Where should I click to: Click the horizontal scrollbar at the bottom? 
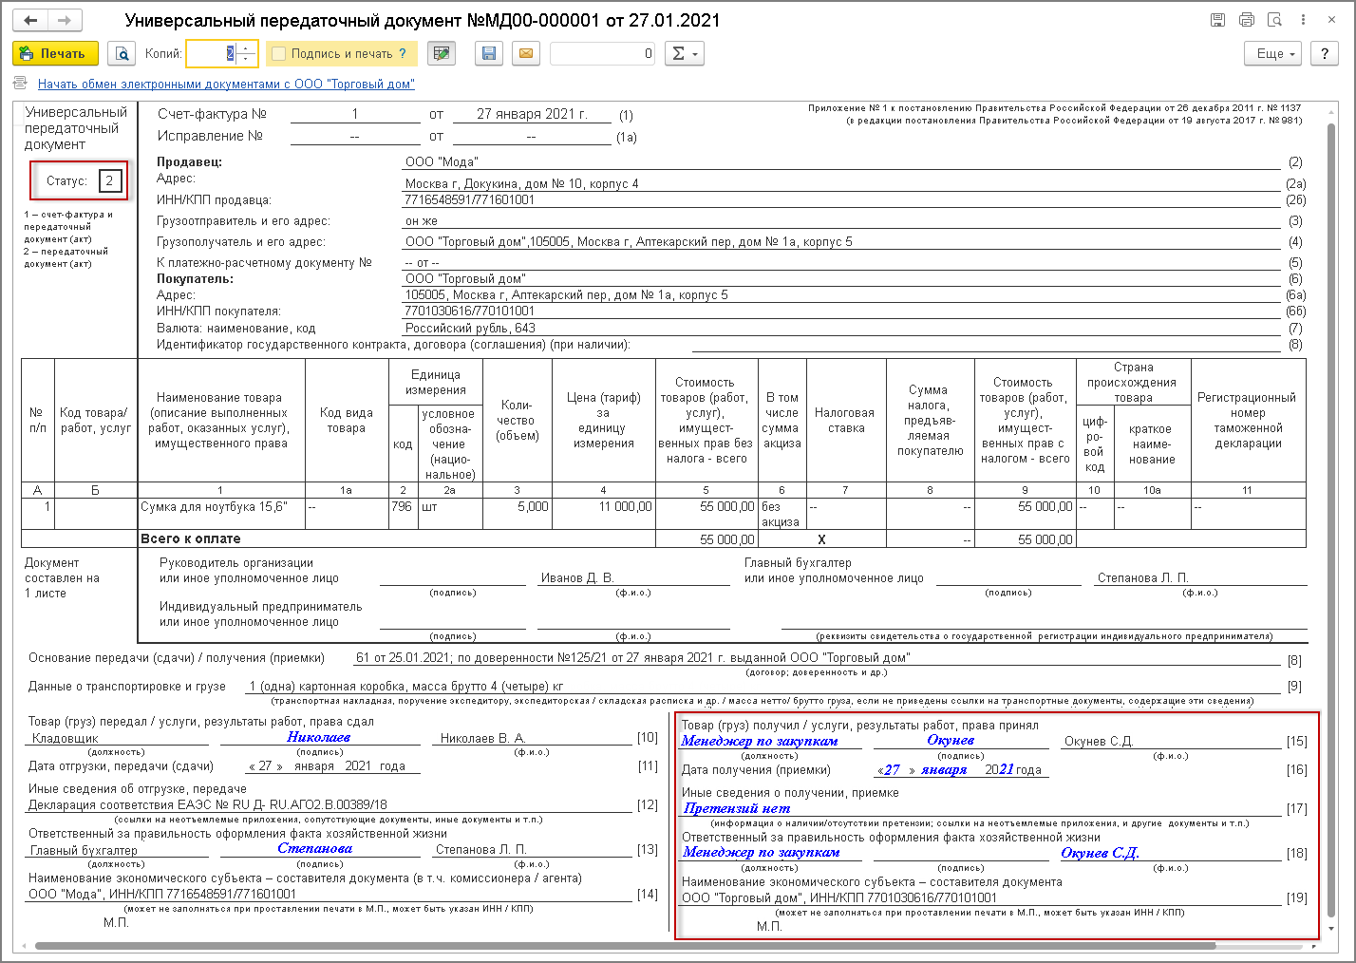click(x=625, y=946)
